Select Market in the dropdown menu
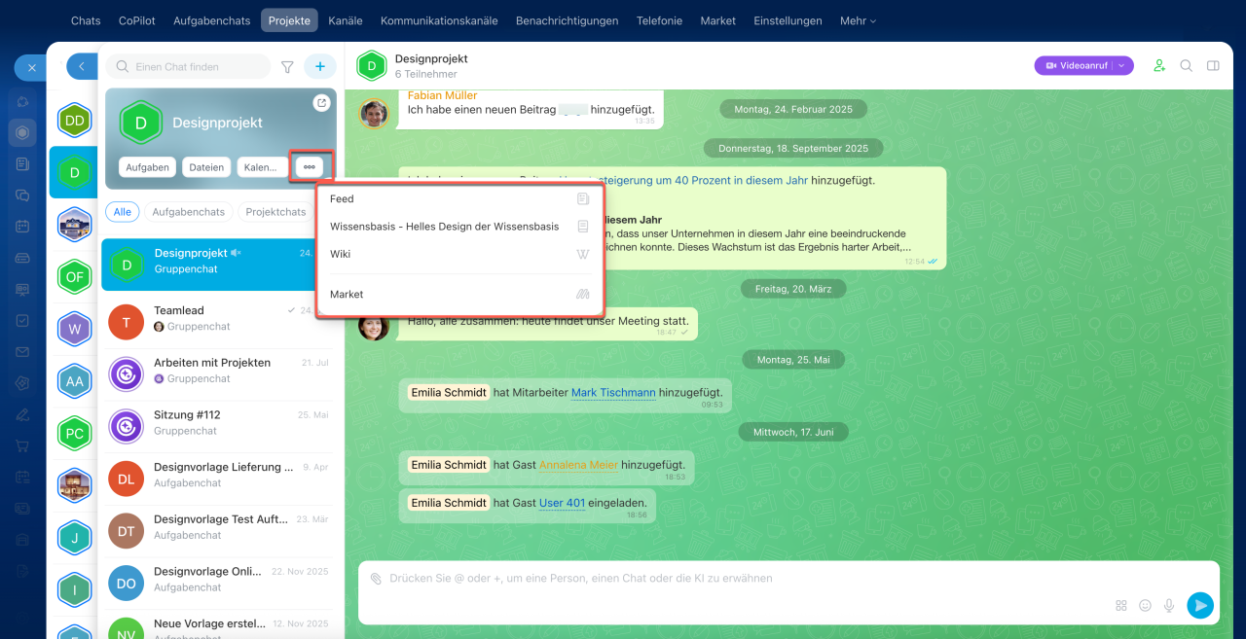 [459, 294]
